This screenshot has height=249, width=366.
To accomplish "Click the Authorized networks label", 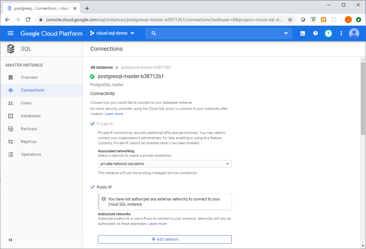I will pyautogui.click(x=114, y=214).
